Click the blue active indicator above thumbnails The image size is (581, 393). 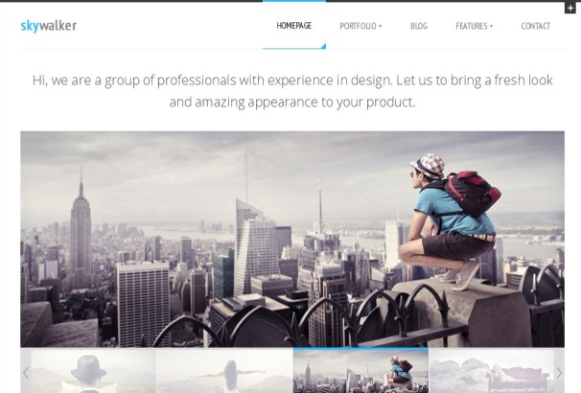(360, 349)
